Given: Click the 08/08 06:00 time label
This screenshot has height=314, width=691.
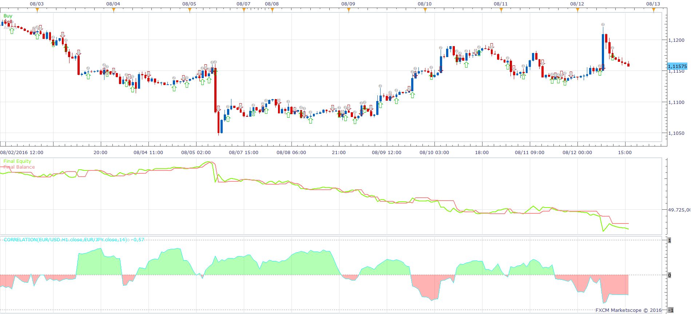Looking at the screenshot, I should 291,153.
